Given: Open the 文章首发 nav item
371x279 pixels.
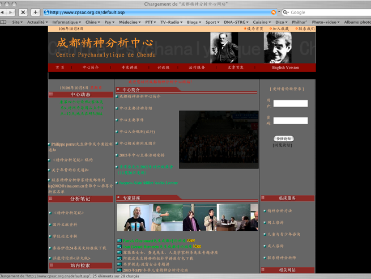Looking at the screenshot, I should 236,67.
